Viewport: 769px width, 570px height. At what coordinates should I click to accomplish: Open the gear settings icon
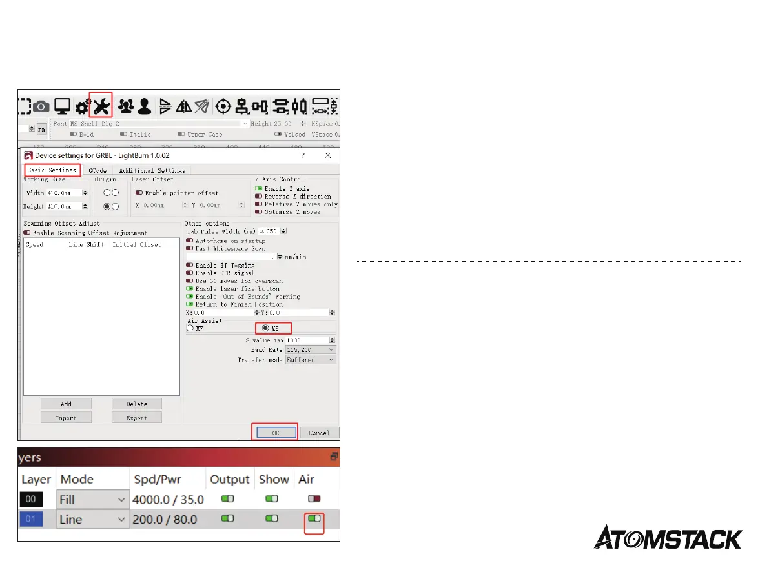81,106
